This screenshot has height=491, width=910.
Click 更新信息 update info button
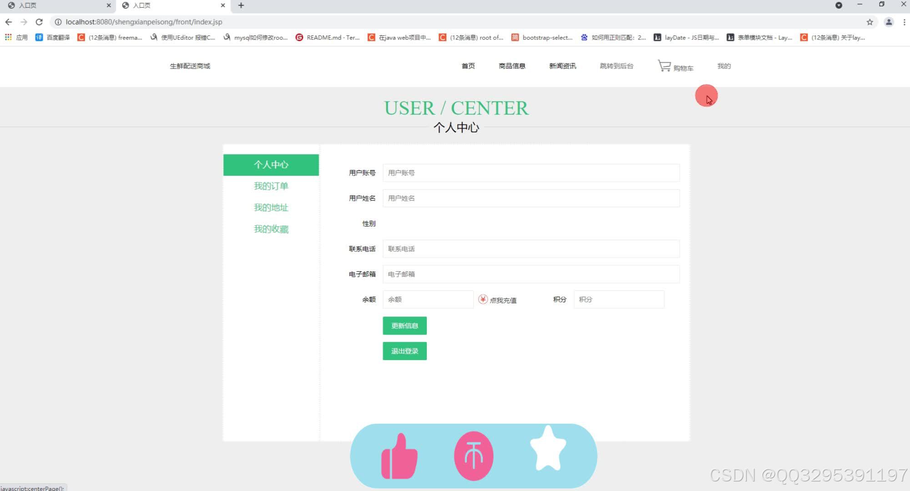coord(404,326)
